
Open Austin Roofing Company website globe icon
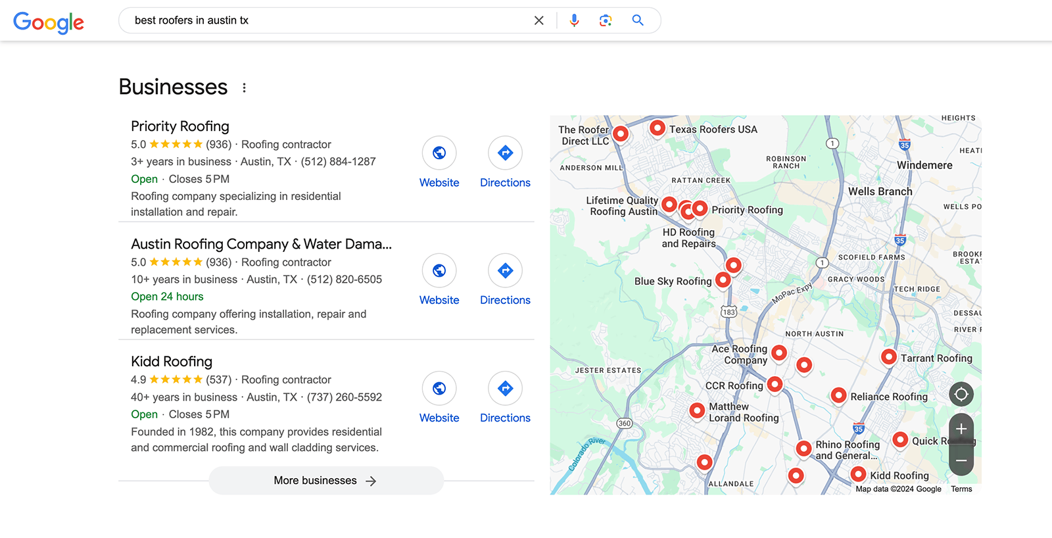439,270
